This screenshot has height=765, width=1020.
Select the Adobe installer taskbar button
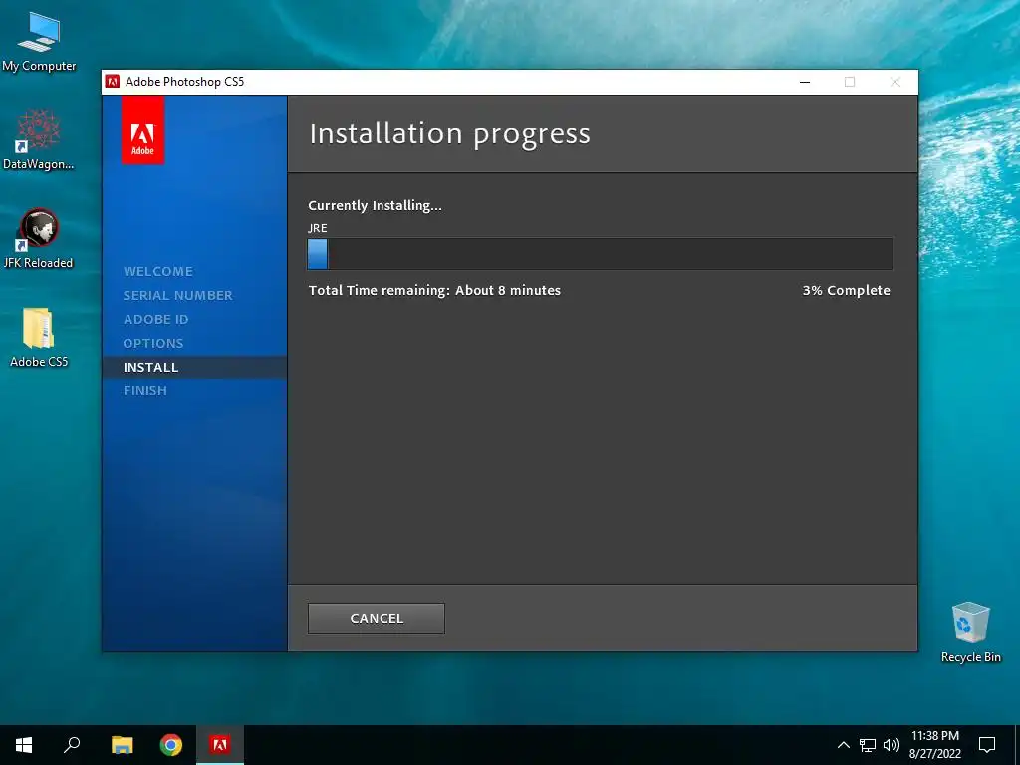point(220,745)
